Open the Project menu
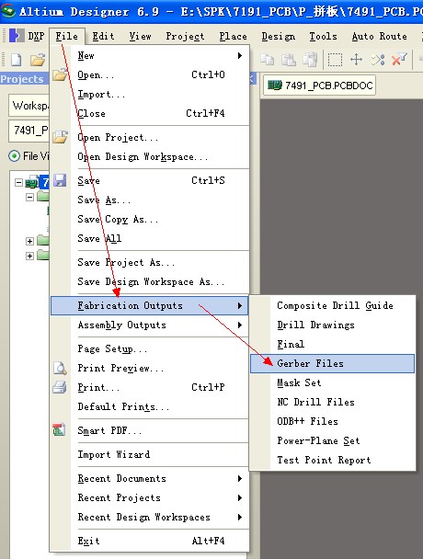 [185, 36]
